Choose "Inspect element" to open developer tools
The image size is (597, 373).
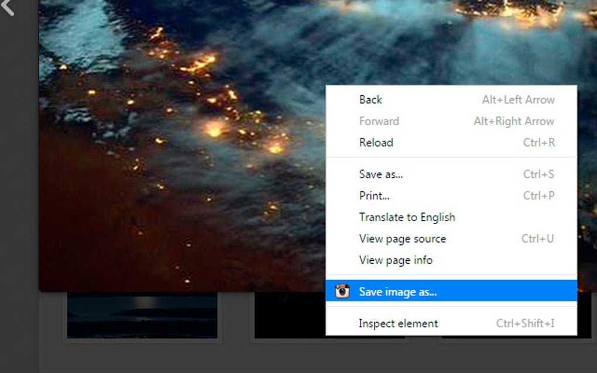[398, 323]
